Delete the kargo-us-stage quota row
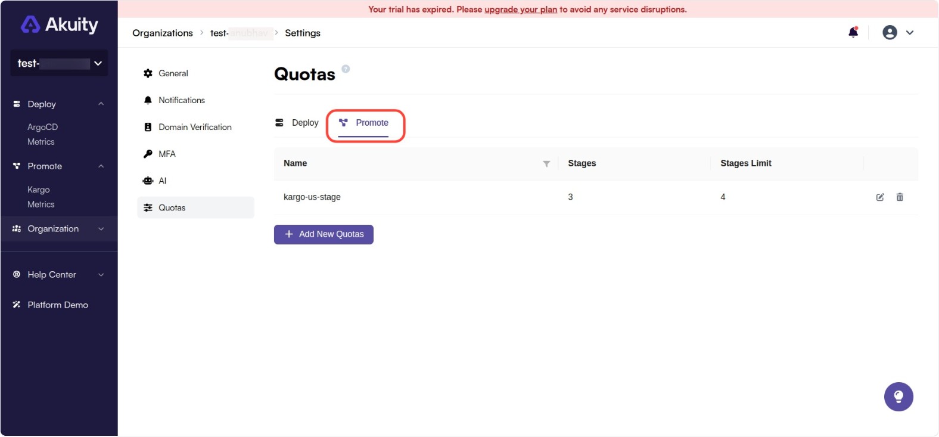This screenshot has height=437, width=939. [x=900, y=197]
